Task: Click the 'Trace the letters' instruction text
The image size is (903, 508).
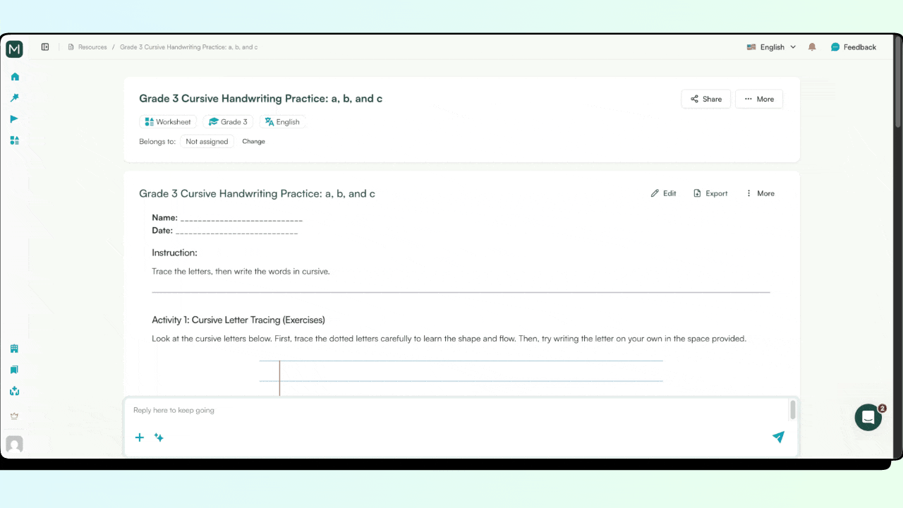Action: (241, 271)
